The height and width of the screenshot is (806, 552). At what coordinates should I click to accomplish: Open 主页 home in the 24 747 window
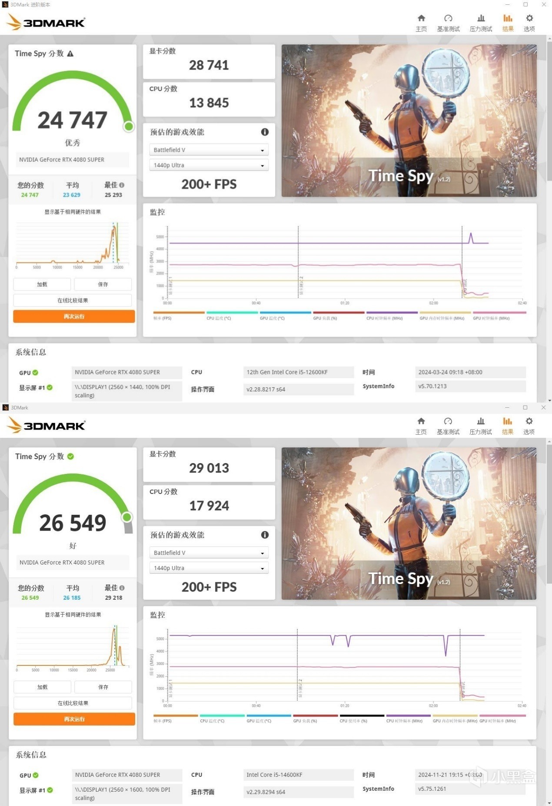421,23
